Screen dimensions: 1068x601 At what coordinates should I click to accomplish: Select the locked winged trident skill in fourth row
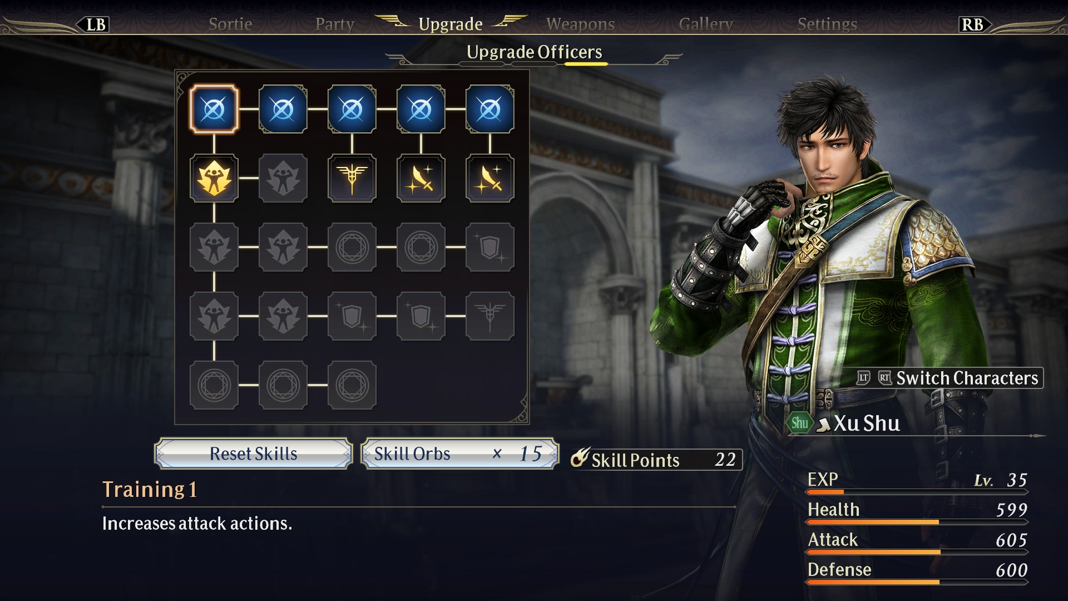490,316
